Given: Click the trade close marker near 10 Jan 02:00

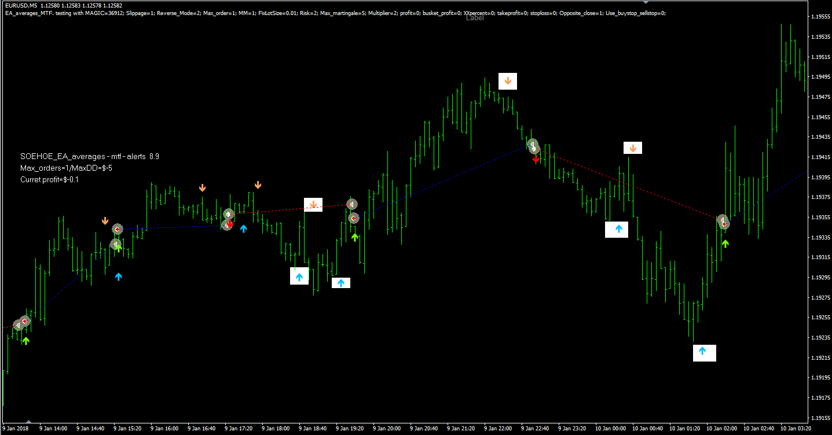Looking at the screenshot, I should coord(723,220).
